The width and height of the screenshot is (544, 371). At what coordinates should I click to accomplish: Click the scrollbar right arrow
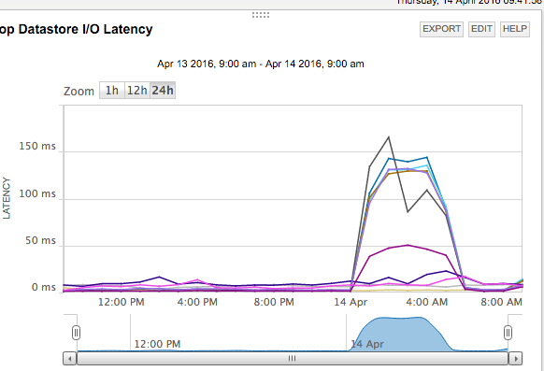(x=516, y=358)
